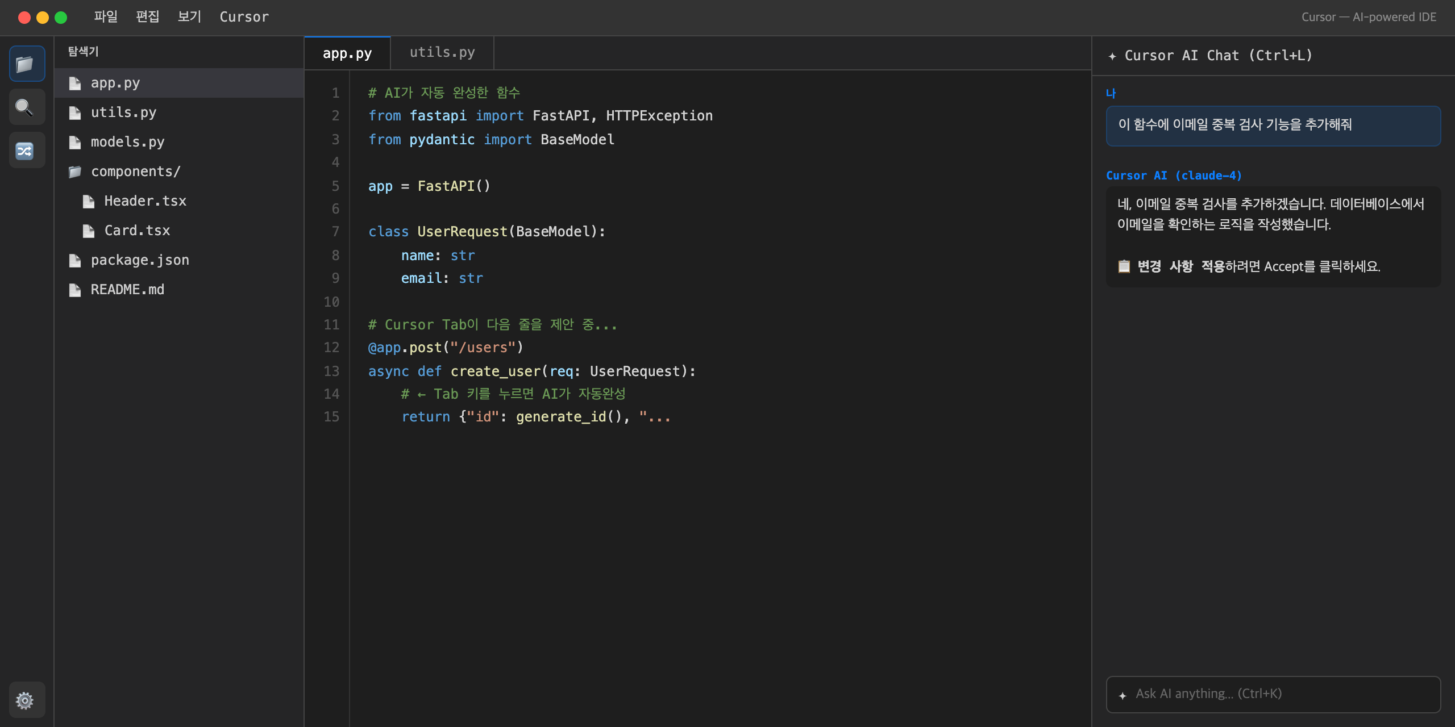
Task: Click the Cursor AI (claude-4) label
Action: tap(1174, 176)
